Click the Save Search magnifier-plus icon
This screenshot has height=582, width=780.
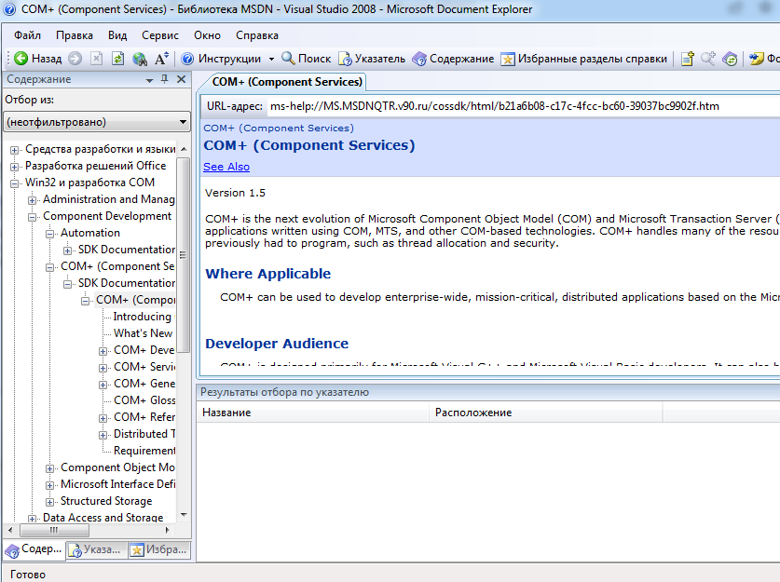708,59
